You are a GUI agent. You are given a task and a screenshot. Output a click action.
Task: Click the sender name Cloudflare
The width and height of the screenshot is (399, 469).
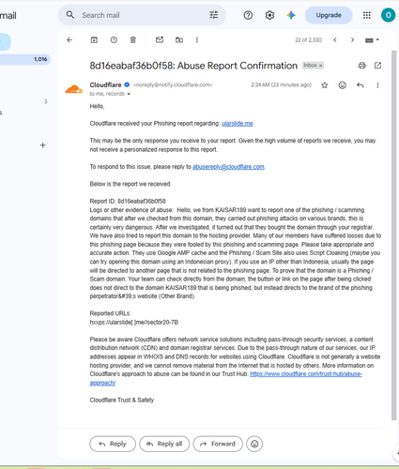pos(105,84)
